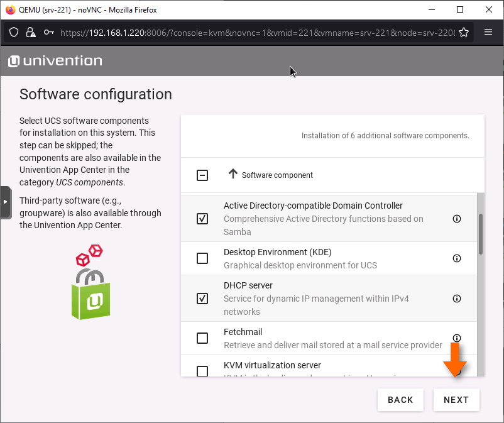Click the Univention logo in header
The image size is (504, 423).
click(x=55, y=61)
